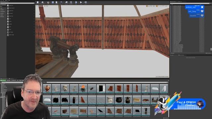Open the Marketplace toolbar icon
This screenshot has width=212, height=119.
tap(57, 3)
